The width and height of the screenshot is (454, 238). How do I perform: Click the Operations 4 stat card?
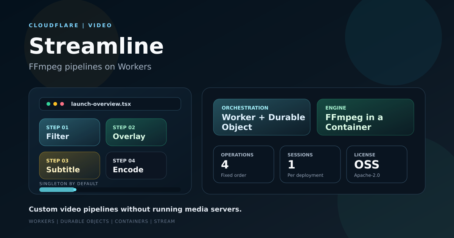click(244, 164)
